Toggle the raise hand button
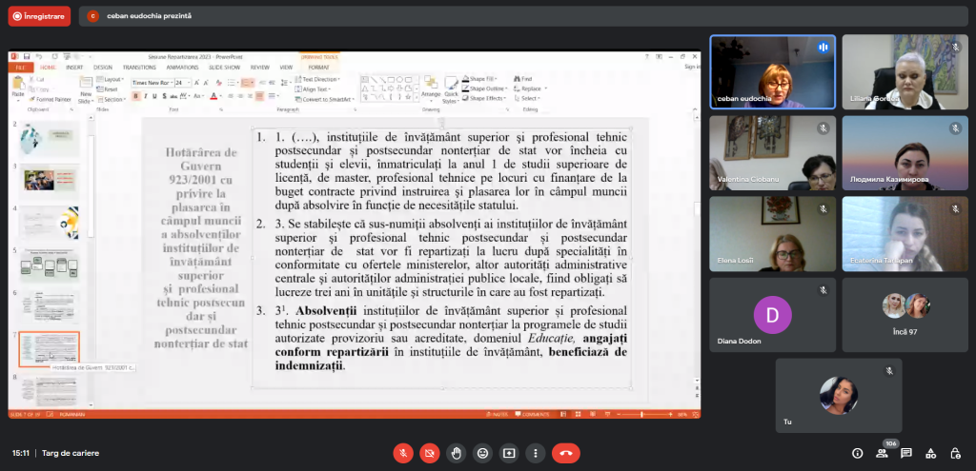Image resolution: width=976 pixels, height=471 pixels. click(x=457, y=453)
